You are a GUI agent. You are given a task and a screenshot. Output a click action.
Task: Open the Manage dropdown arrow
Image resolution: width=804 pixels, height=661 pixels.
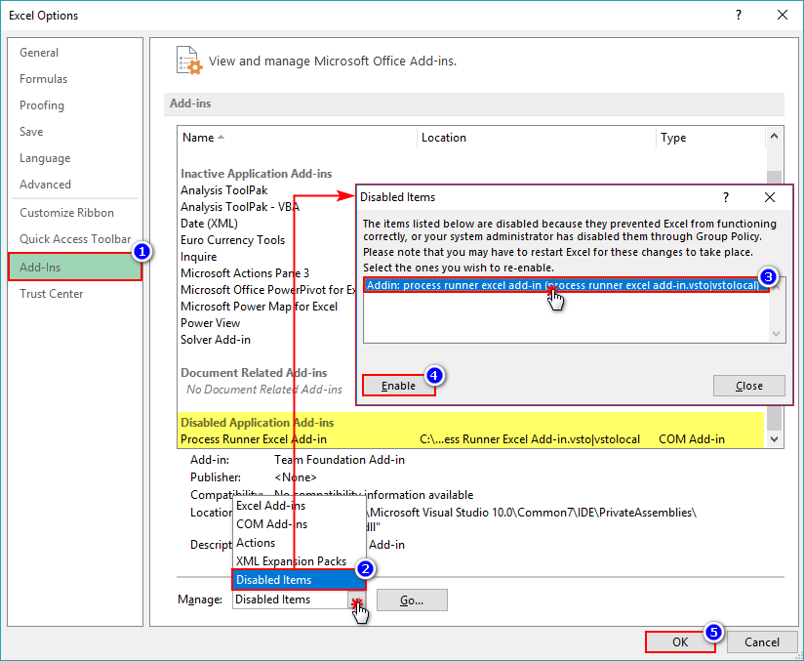pos(355,599)
